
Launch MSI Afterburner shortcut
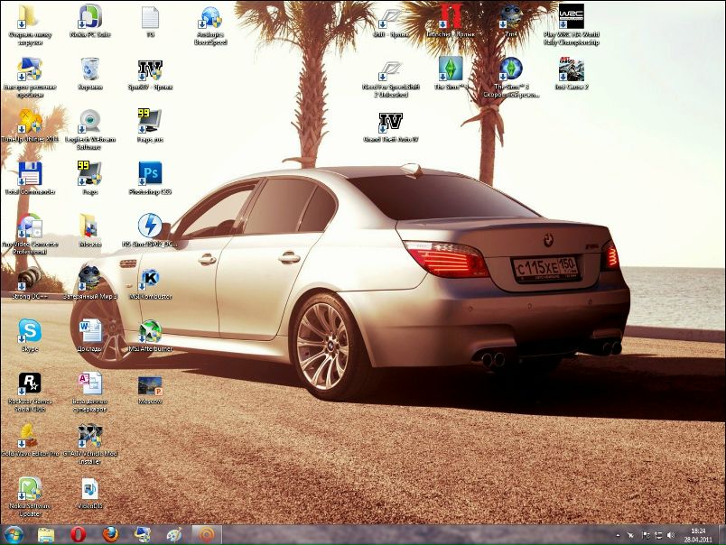pyautogui.click(x=150, y=331)
